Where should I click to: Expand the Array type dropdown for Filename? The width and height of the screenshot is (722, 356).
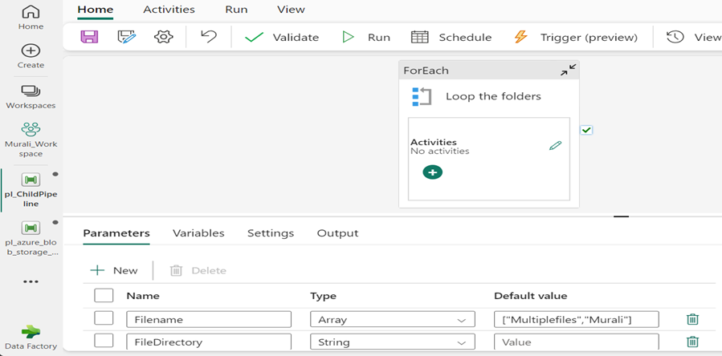click(461, 320)
